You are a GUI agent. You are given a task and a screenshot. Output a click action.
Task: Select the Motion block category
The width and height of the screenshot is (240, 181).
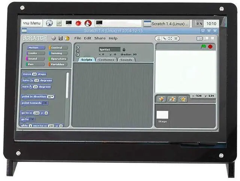(36, 48)
